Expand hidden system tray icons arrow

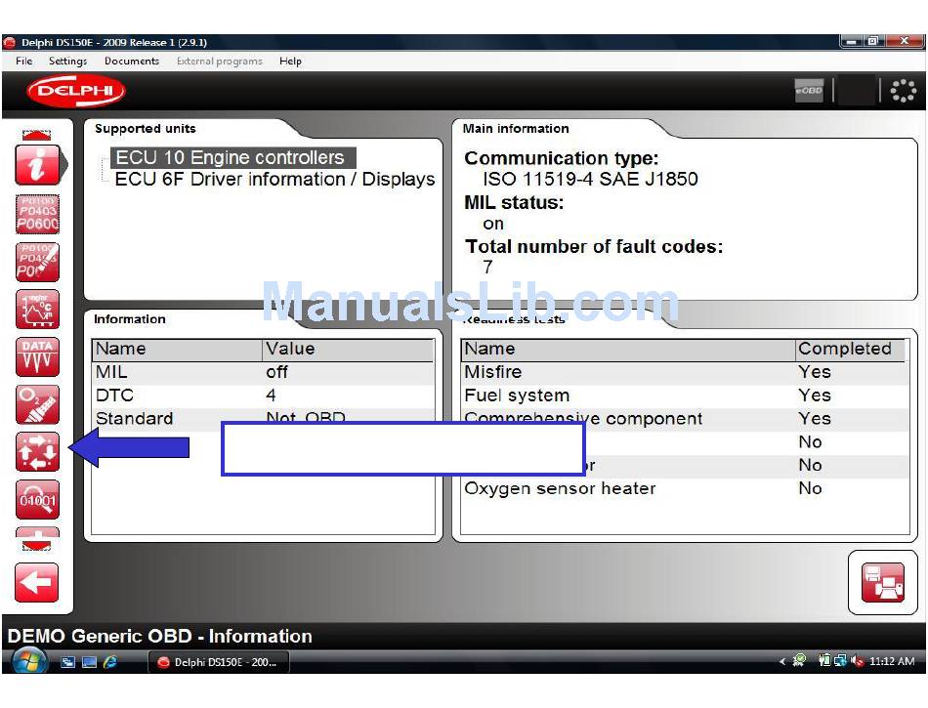click(782, 661)
